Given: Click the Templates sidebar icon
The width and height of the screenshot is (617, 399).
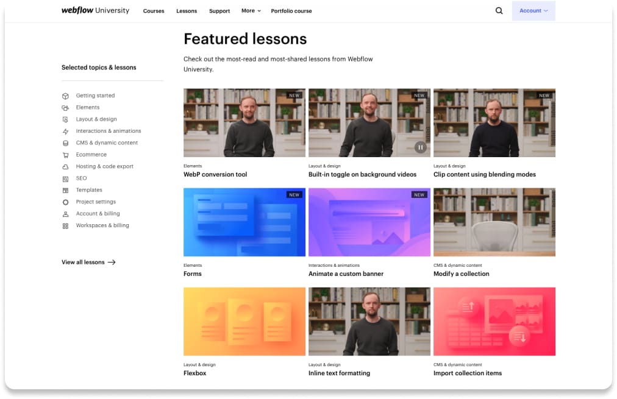Looking at the screenshot, I should click(x=65, y=190).
